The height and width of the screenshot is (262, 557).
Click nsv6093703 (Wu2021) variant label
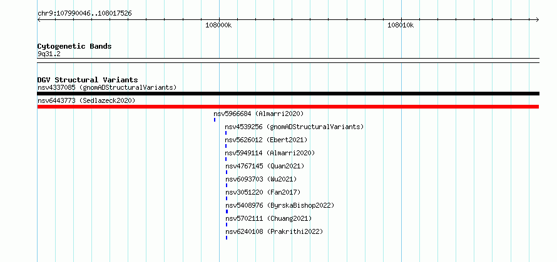(261, 179)
